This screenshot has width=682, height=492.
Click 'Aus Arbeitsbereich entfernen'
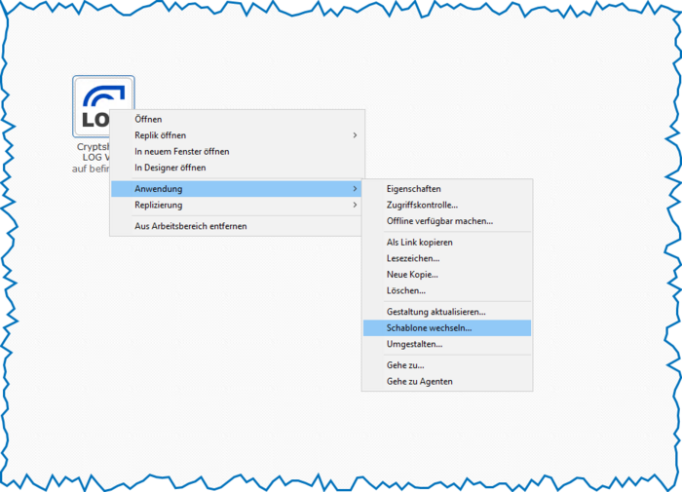pyautogui.click(x=190, y=226)
